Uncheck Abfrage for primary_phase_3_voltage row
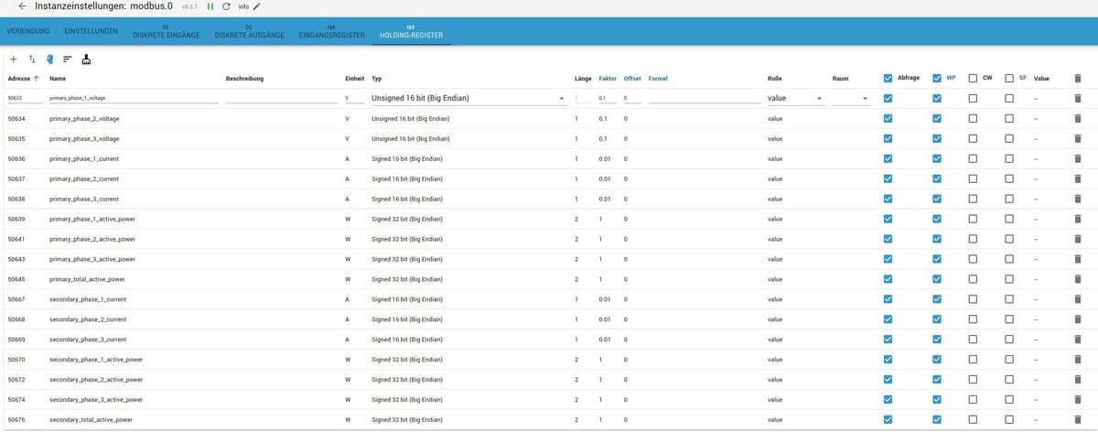The width and height of the screenshot is (1098, 432). point(888,138)
